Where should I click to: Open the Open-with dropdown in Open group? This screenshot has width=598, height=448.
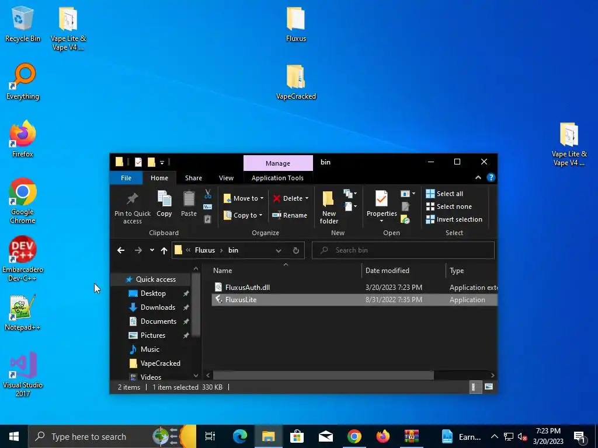click(x=408, y=194)
